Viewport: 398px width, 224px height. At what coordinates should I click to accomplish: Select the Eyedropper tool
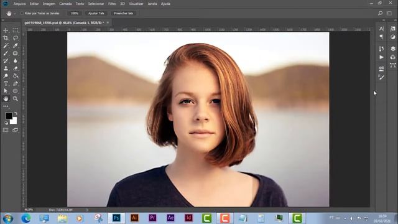tap(15, 45)
